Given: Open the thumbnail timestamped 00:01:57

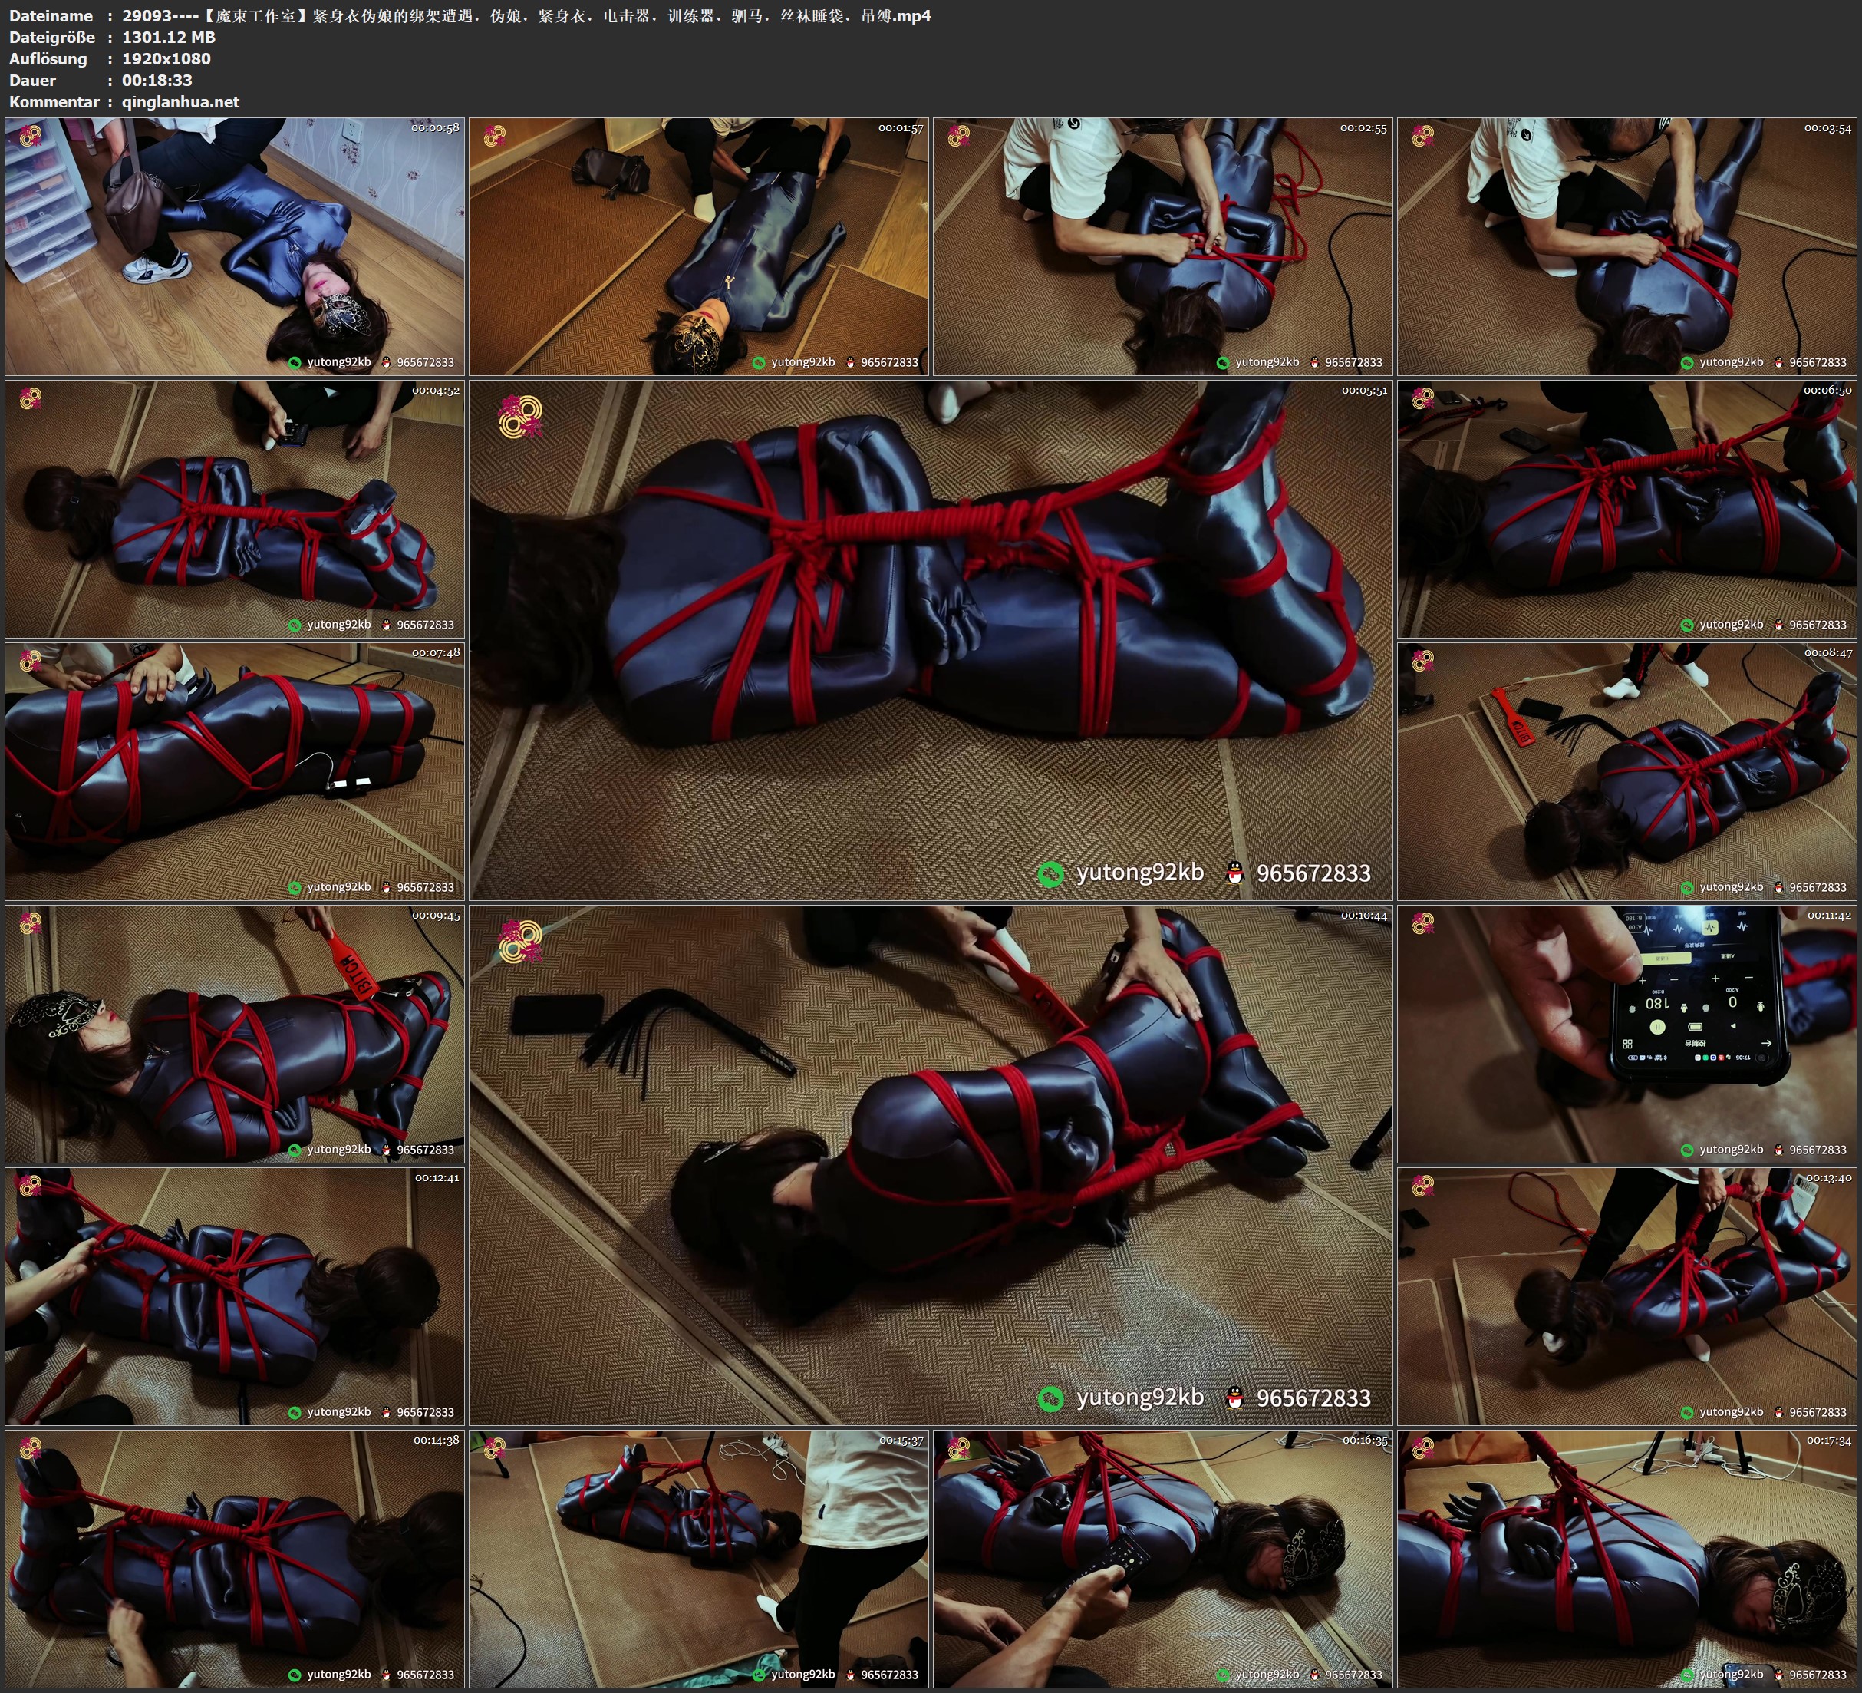Looking at the screenshot, I should tap(698, 246).
